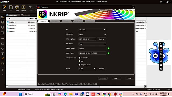Image resolution: width=172 pixels, height=97 pixels.
Task: Click the Undo arrow icon
Action: [31, 7]
